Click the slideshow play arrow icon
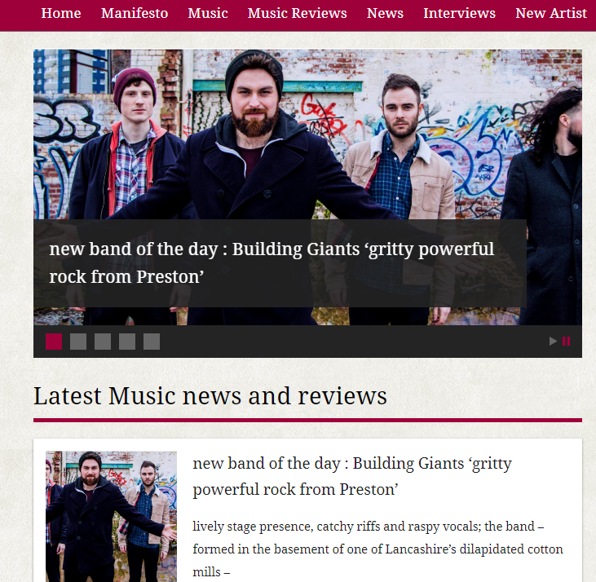 (553, 342)
